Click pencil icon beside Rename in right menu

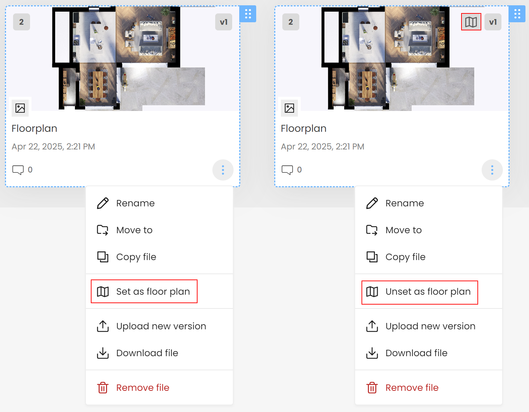(372, 203)
